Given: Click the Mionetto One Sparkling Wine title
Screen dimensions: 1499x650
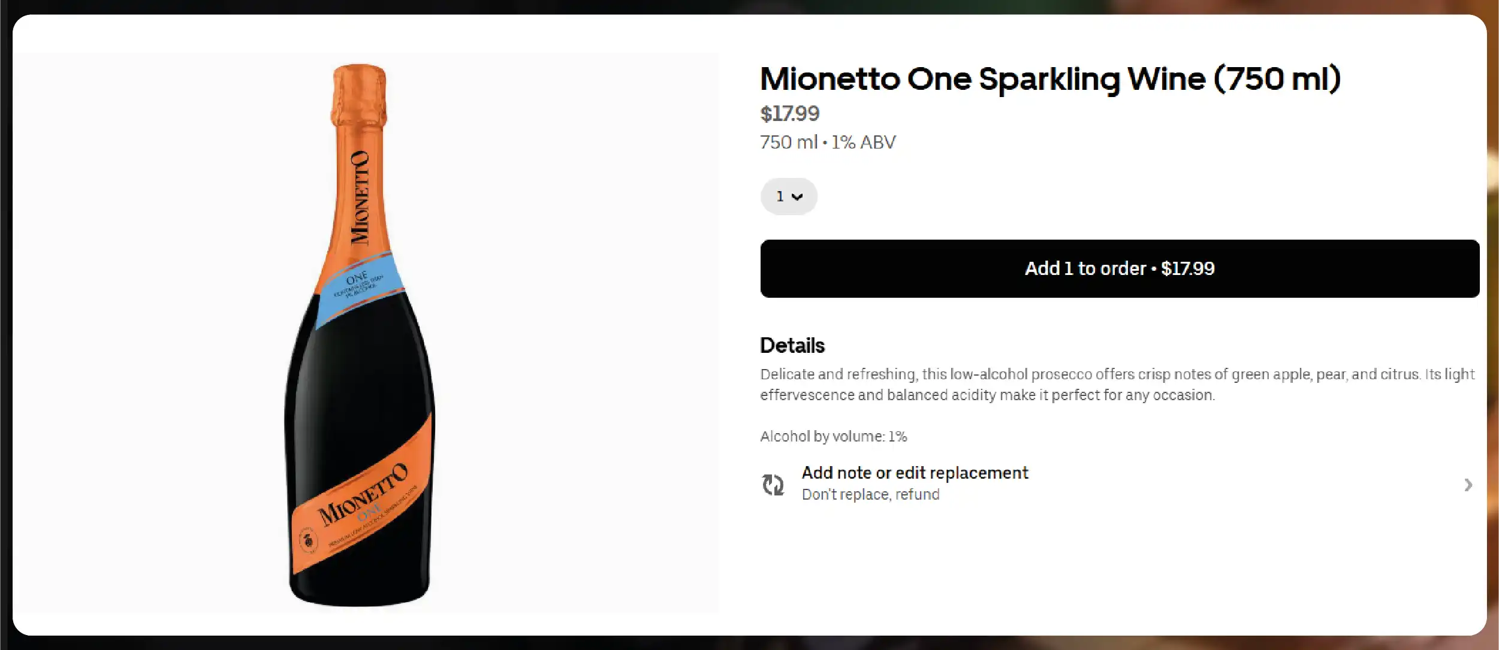Looking at the screenshot, I should tap(1050, 79).
